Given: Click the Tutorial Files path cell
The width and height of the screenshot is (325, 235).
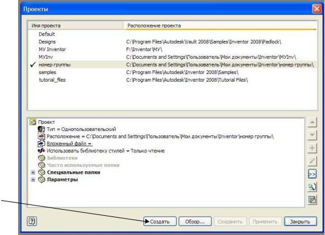Looking at the screenshot, I should (187, 80).
